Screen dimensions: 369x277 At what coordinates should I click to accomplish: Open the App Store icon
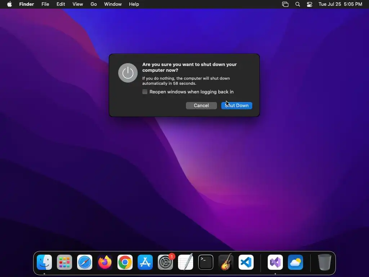145,262
